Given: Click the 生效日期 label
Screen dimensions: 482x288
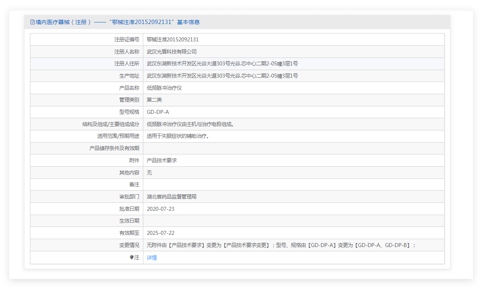Looking at the screenshot, I should pyautogui.click(x=129, y=221).
